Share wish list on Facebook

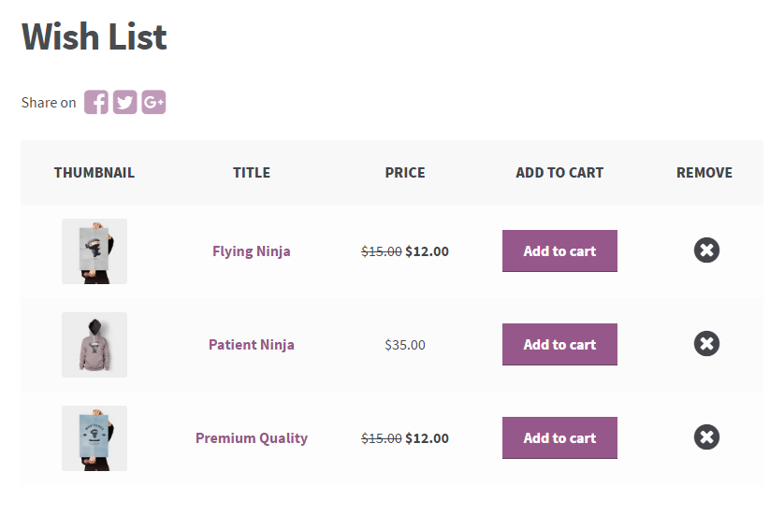coord(96,102)
